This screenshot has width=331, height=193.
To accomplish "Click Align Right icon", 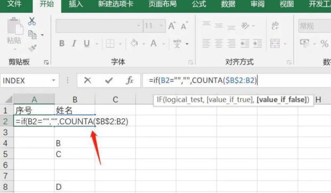I will [231, 43].
